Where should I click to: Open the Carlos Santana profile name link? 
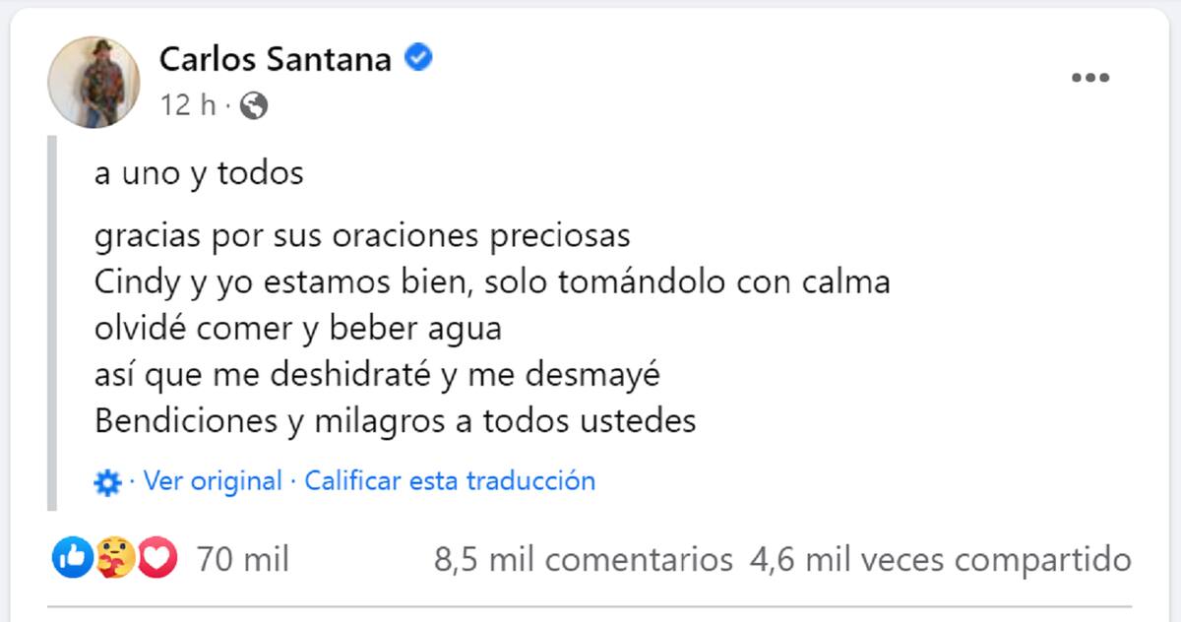[x=276, y=60]
